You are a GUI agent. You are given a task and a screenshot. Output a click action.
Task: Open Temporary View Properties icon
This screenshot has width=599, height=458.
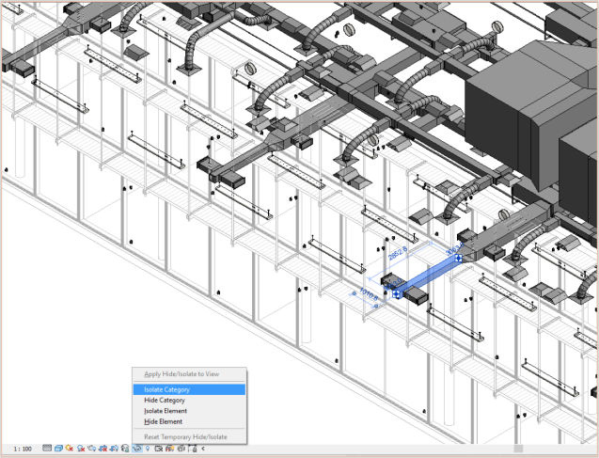pyautogui.click(x=158, y=448)
